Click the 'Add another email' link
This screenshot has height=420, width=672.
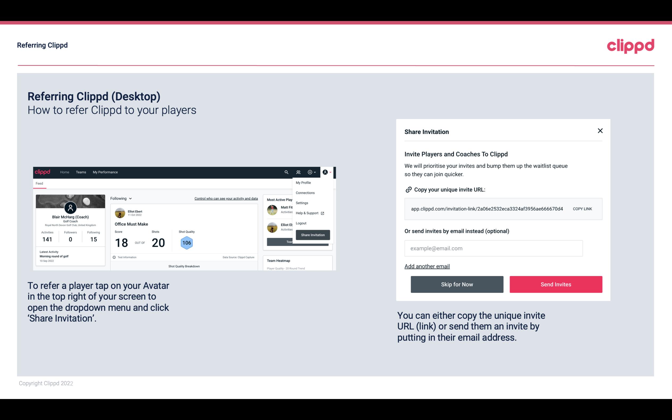point(427,266)
